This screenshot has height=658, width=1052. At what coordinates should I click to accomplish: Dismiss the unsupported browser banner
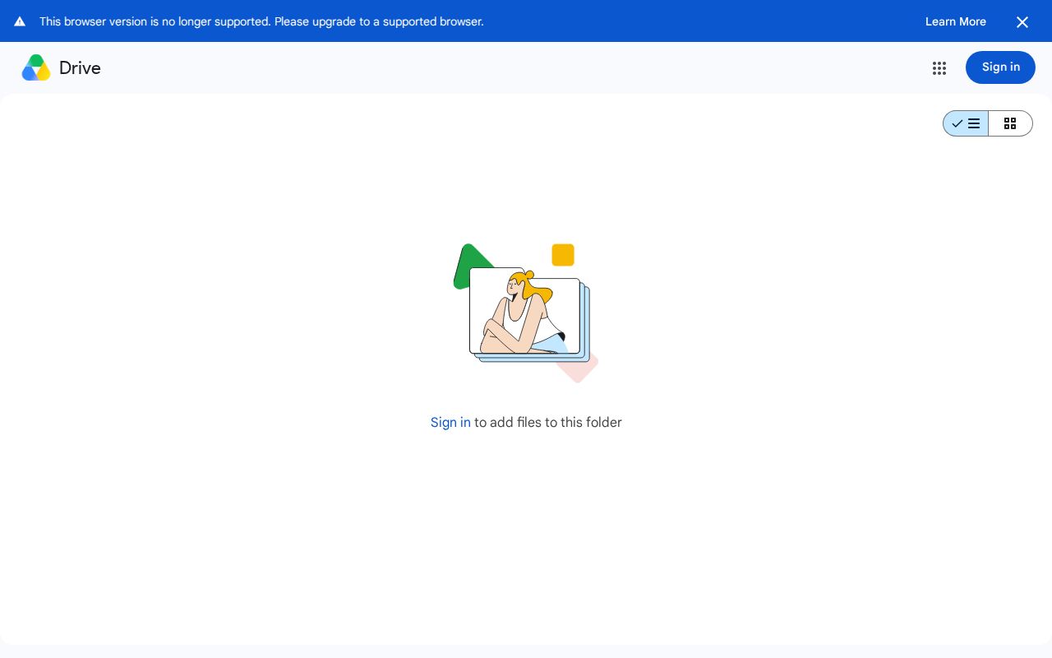click(1022, 22)
